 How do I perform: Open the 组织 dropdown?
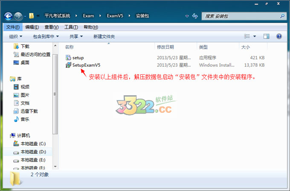pos(15,36)
